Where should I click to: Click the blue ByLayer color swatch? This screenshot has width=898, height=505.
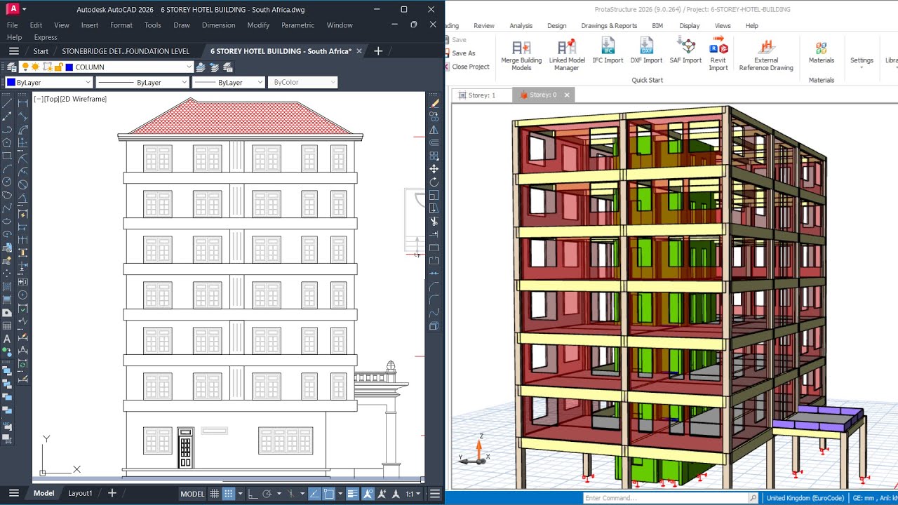coord(11,82)
